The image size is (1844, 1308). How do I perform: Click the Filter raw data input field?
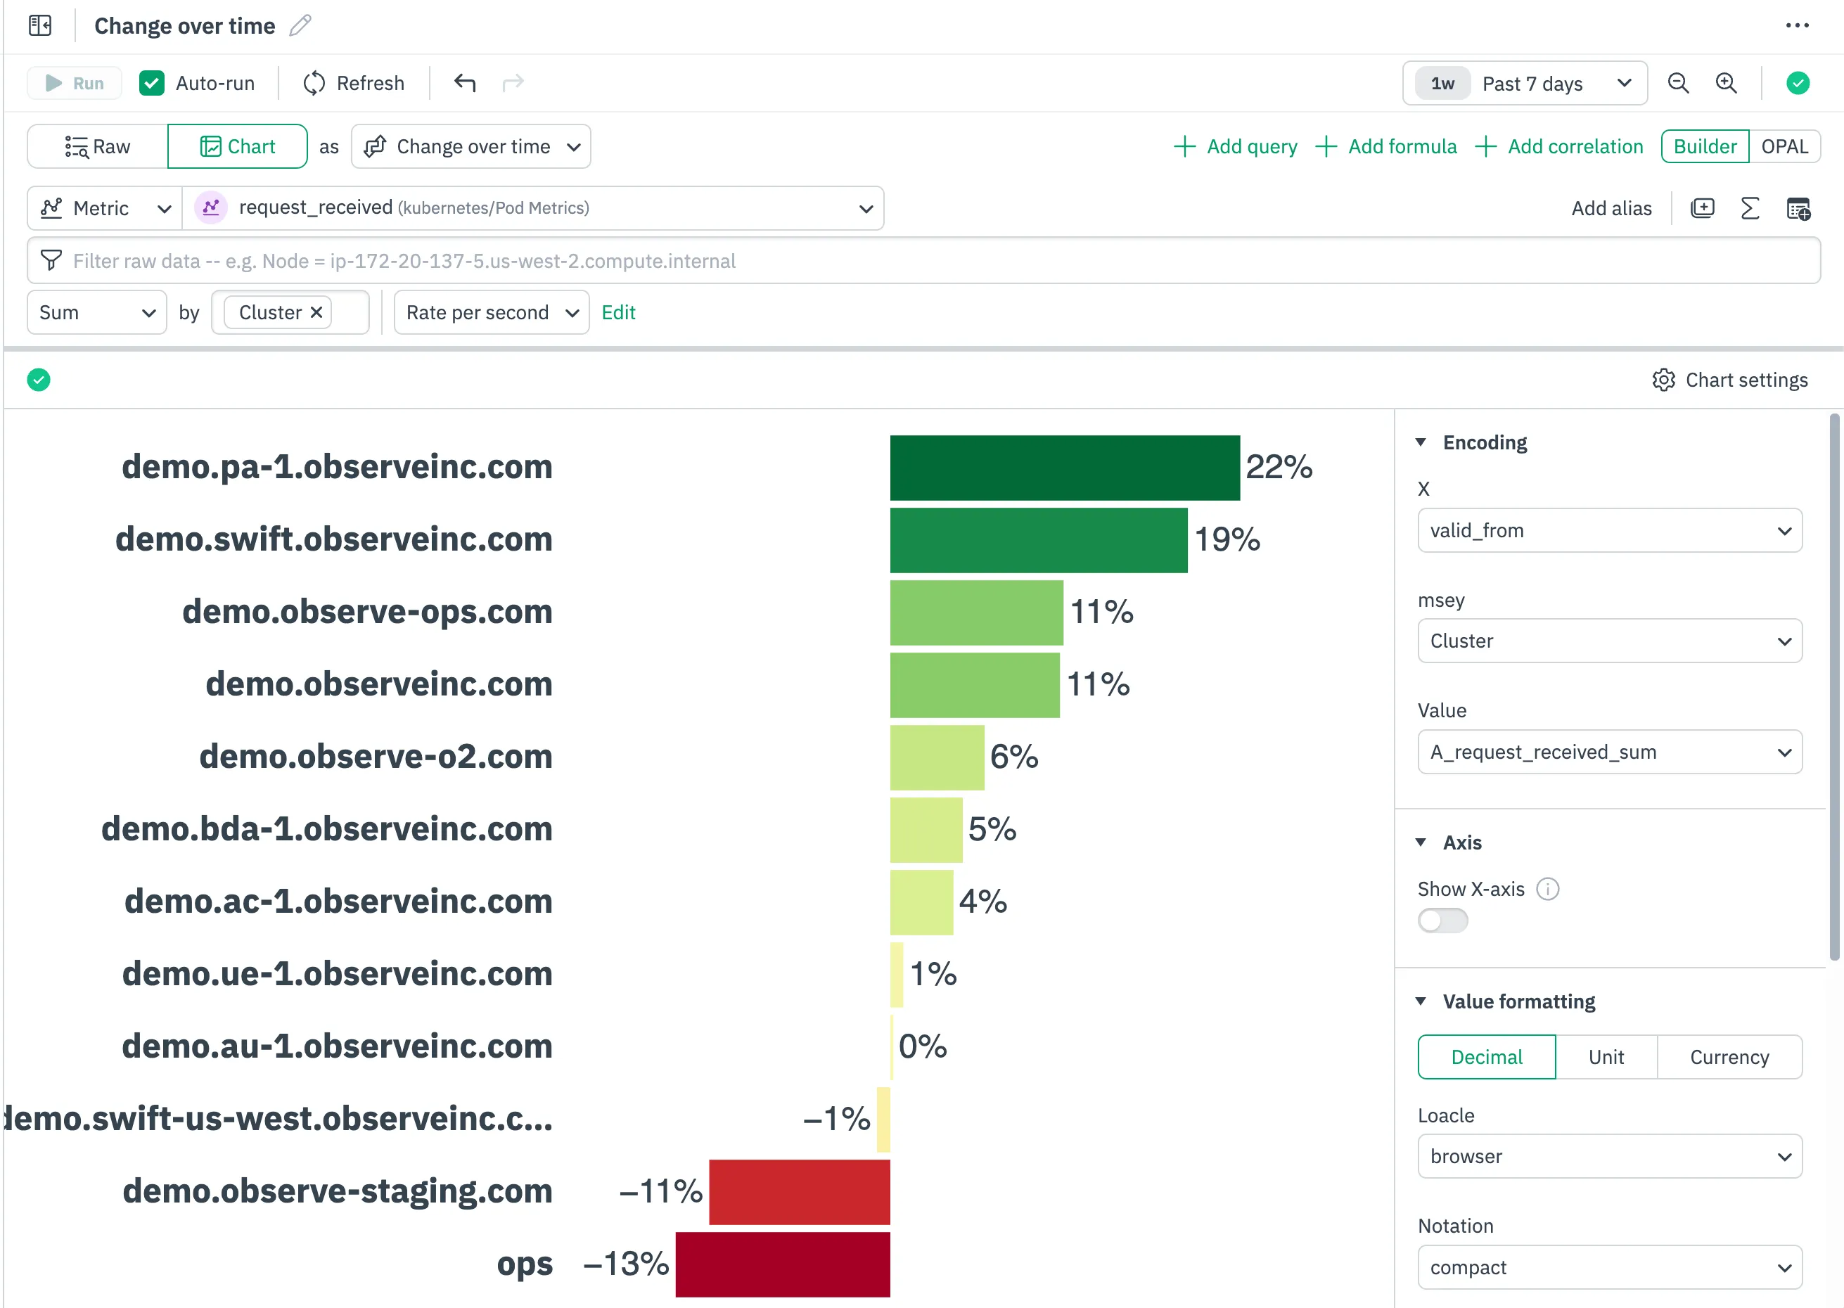click(x=923, y=261)
